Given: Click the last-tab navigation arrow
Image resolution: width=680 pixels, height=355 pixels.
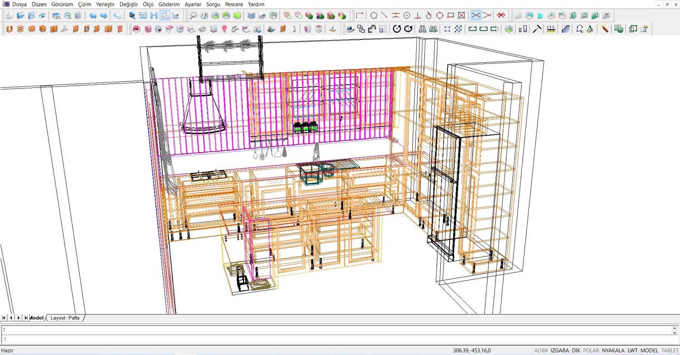Looking at the screenshot, I should pos(26,318).
